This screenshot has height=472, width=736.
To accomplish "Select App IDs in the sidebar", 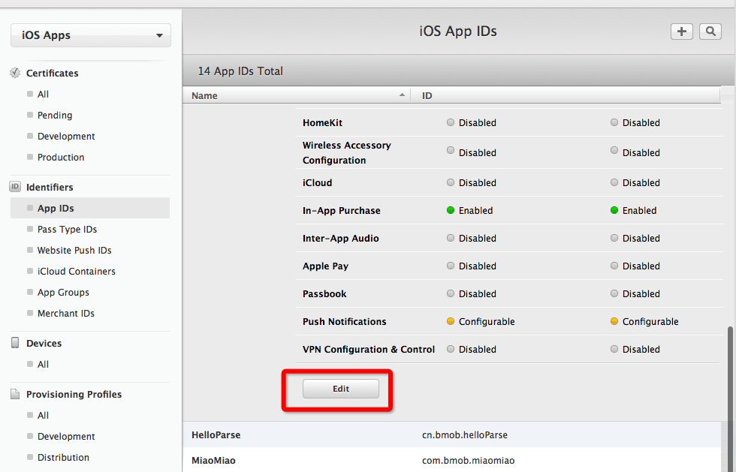I will pyautogui.click(x=56, y=209).
